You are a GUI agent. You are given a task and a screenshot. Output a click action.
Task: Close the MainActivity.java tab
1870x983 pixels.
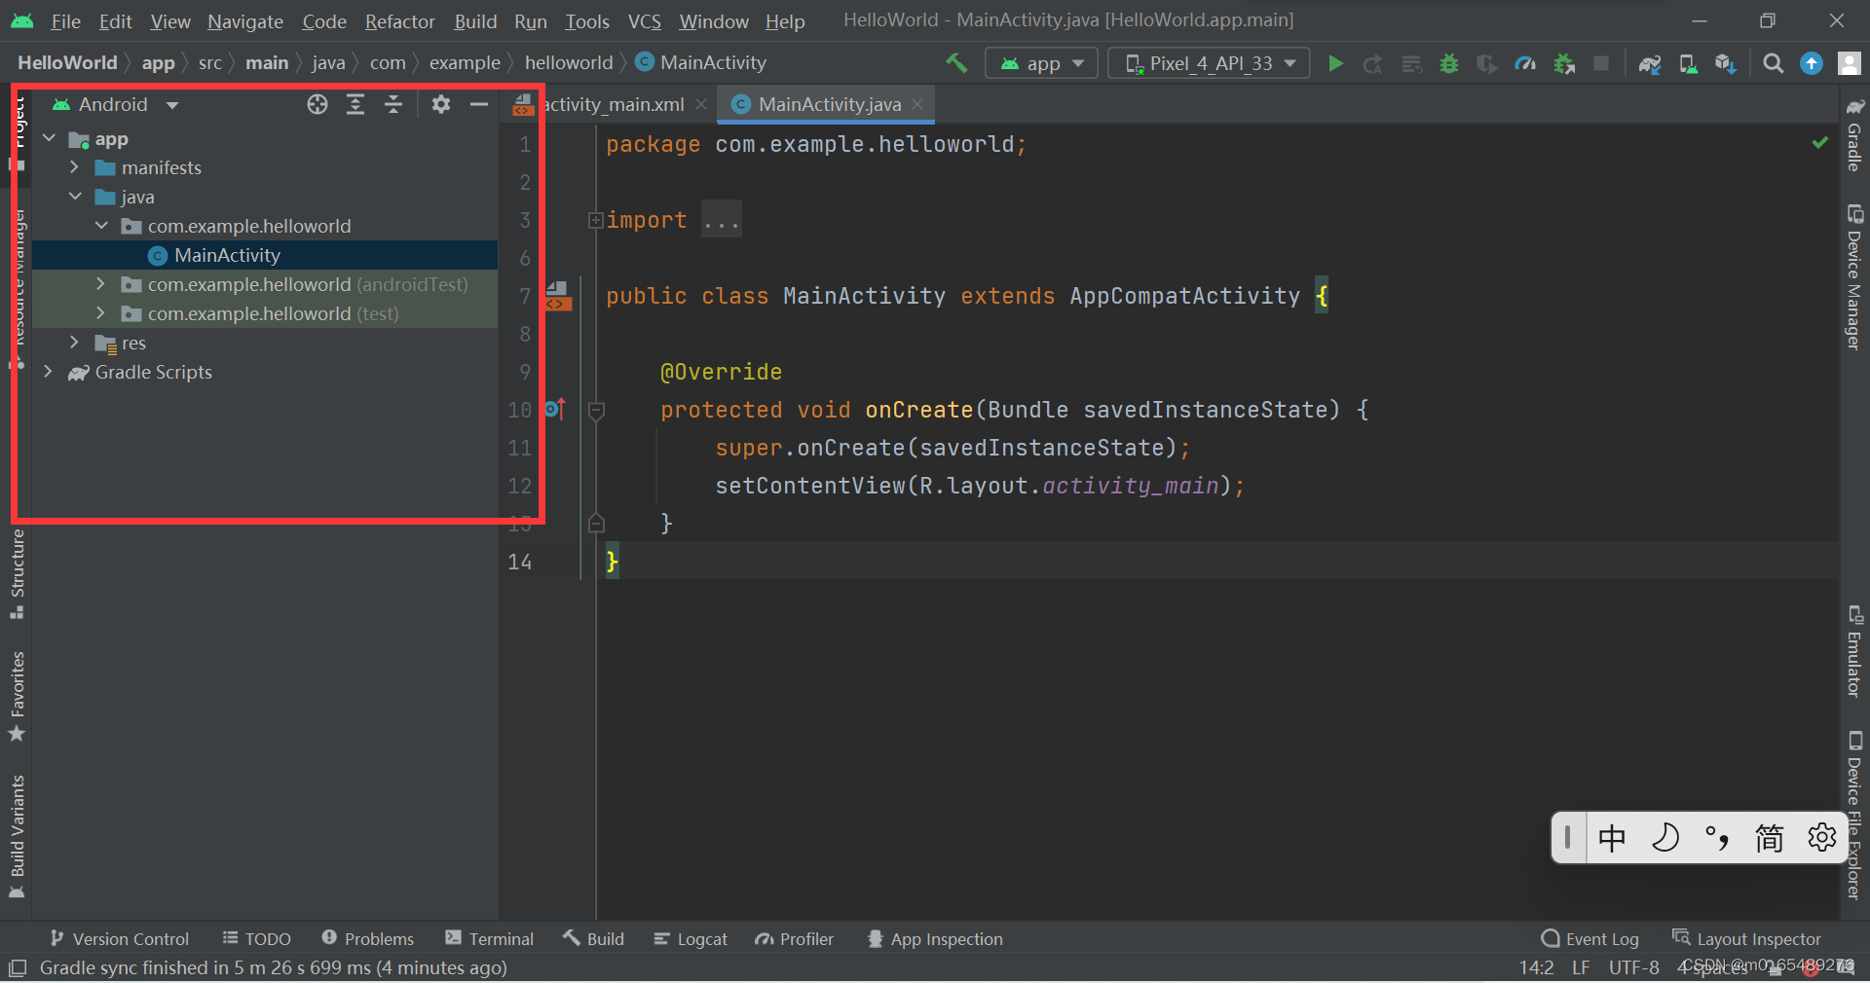917,104
